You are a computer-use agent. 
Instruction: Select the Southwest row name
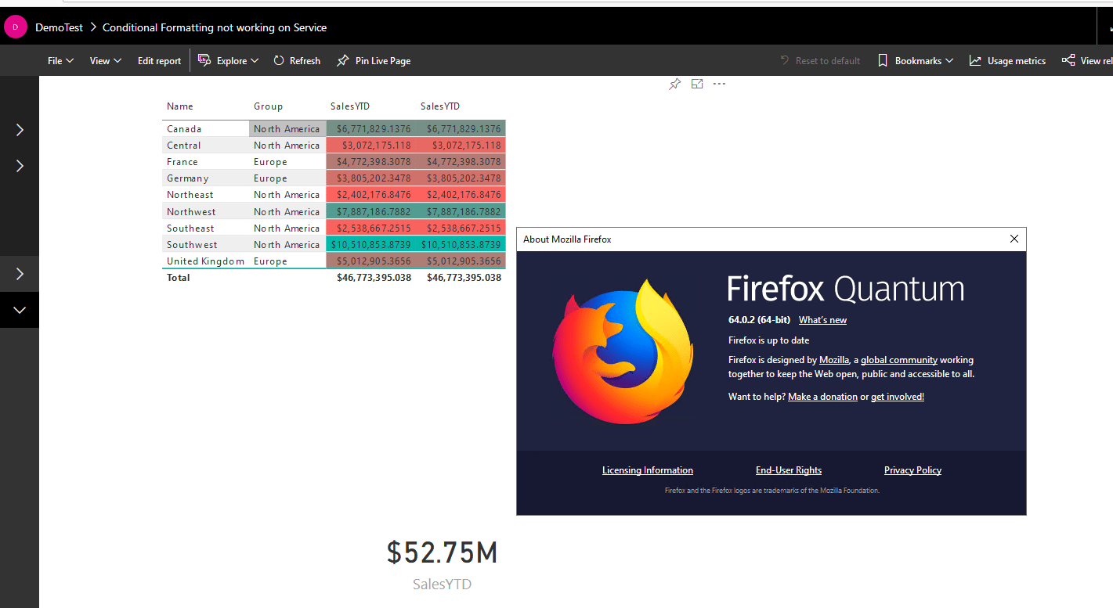coord(192,245)
